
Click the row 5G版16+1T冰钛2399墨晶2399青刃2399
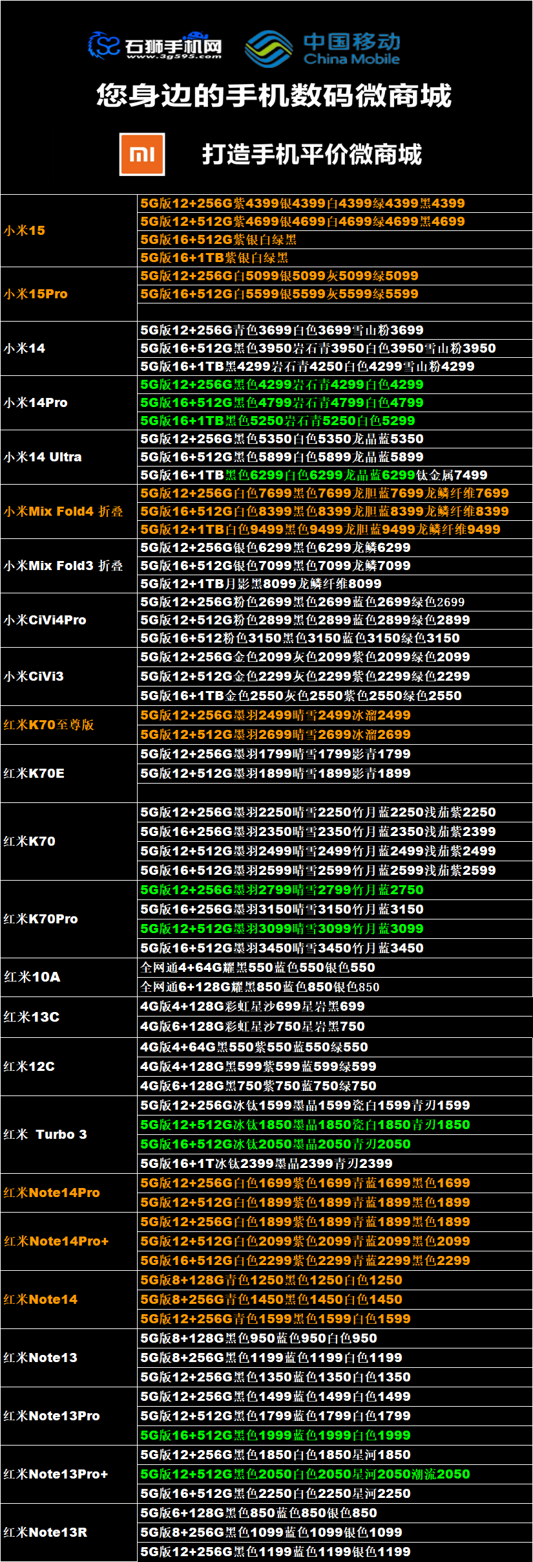(335, 1163)
